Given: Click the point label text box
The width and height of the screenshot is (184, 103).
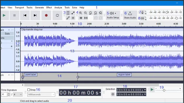Looking at the screenshot, I should (x=31, y=75).
